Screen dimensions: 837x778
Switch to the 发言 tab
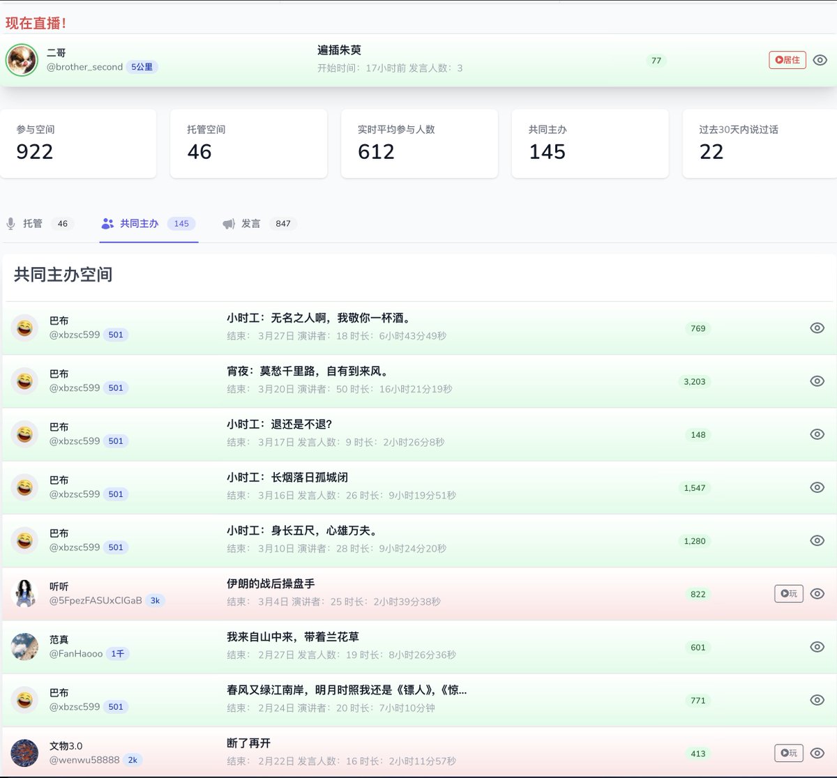point(259,224)
